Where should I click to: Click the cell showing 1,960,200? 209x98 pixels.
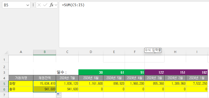135,84
